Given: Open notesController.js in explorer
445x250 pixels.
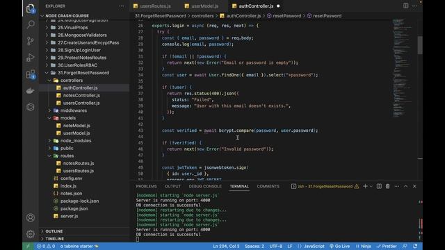Looking at the screenshot, I should tap(84, 96).
